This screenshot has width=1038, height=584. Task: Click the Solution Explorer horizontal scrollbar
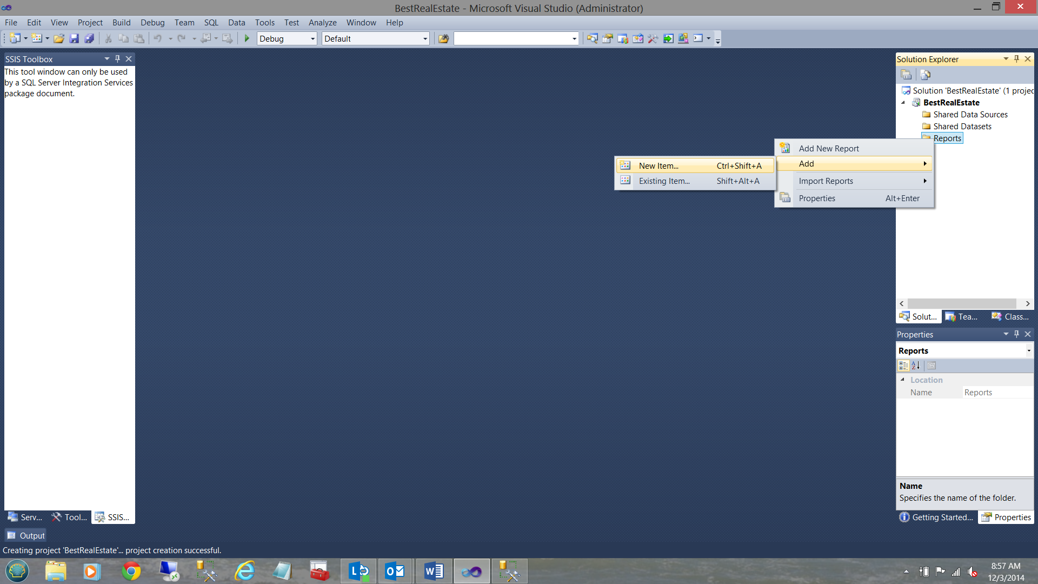click(x=962, y=303)
